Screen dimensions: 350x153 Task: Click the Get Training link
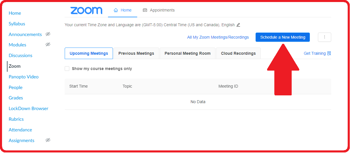[x=314, y=53]
